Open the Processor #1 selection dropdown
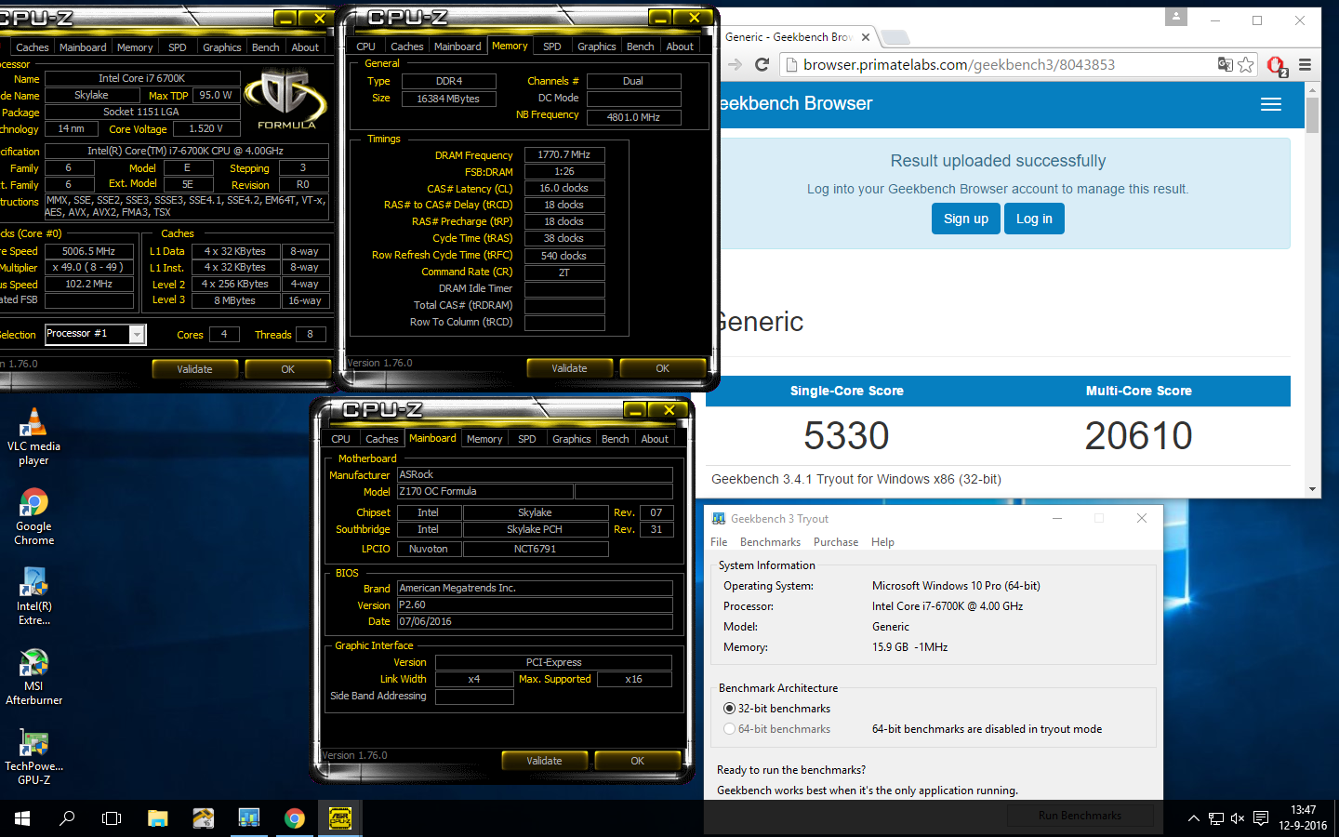The height and width of the screenshot is (837, 1339). tap(138, 334)
